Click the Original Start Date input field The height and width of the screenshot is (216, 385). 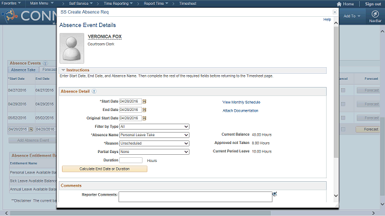coord(131,118)
